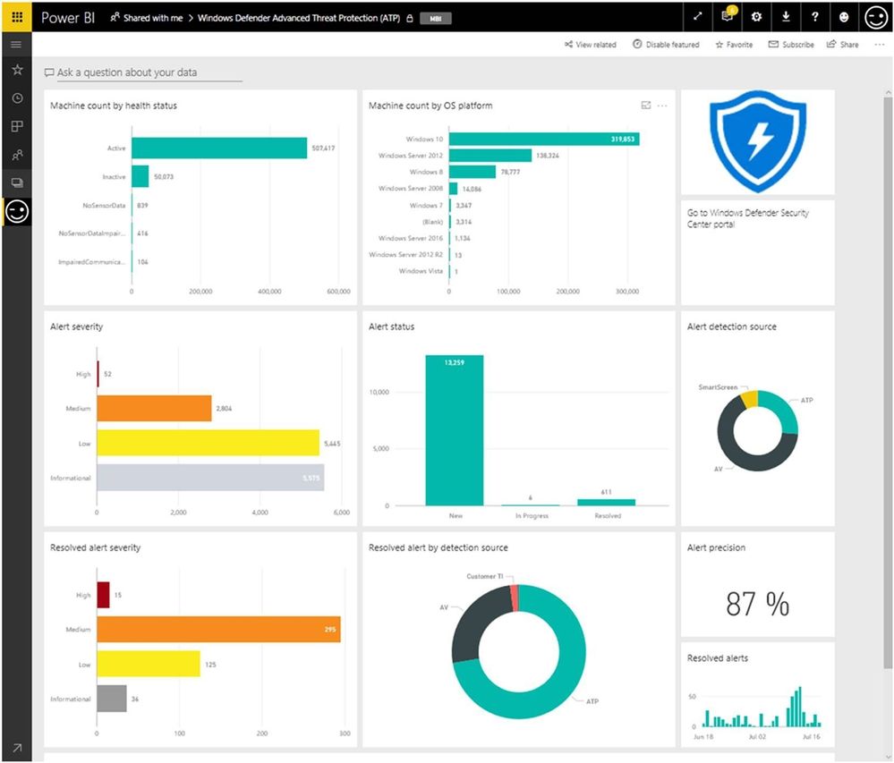Open Apps icon in left sidebar
The height and width of the screenshot is (763, 894).
17,126
